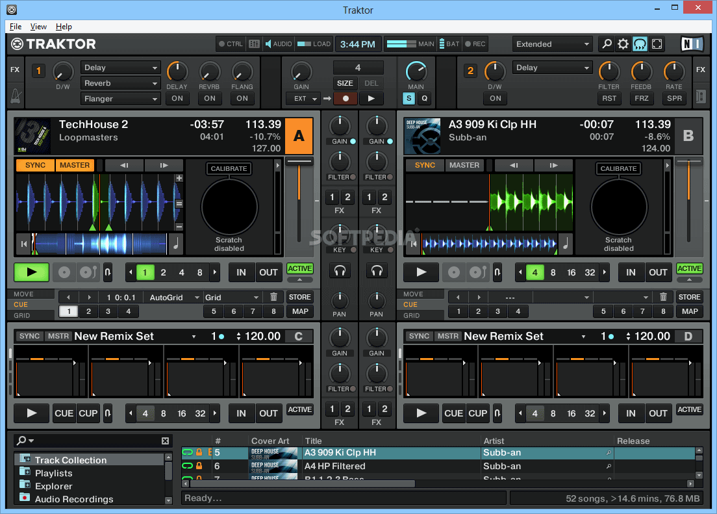This screenshot has height=514, width=717.
Task: Open layout dropdown showing Extended
Action: [x=552, y=44]
